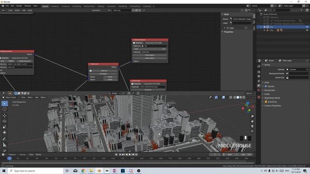Viewport: 310px width, 174px height.
Task: Open the timeline Playback menu
Action: point(13,155)
